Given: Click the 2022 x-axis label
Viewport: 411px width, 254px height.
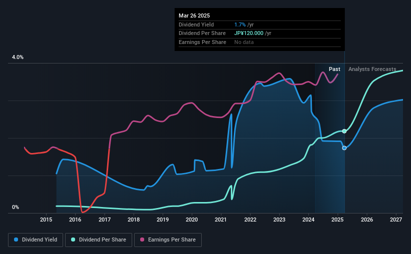Looking at the screenshot, I should pyautogui.click(x=250, y=219).
